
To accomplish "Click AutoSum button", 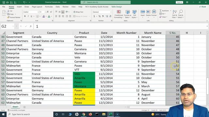I will click(164, 11).
